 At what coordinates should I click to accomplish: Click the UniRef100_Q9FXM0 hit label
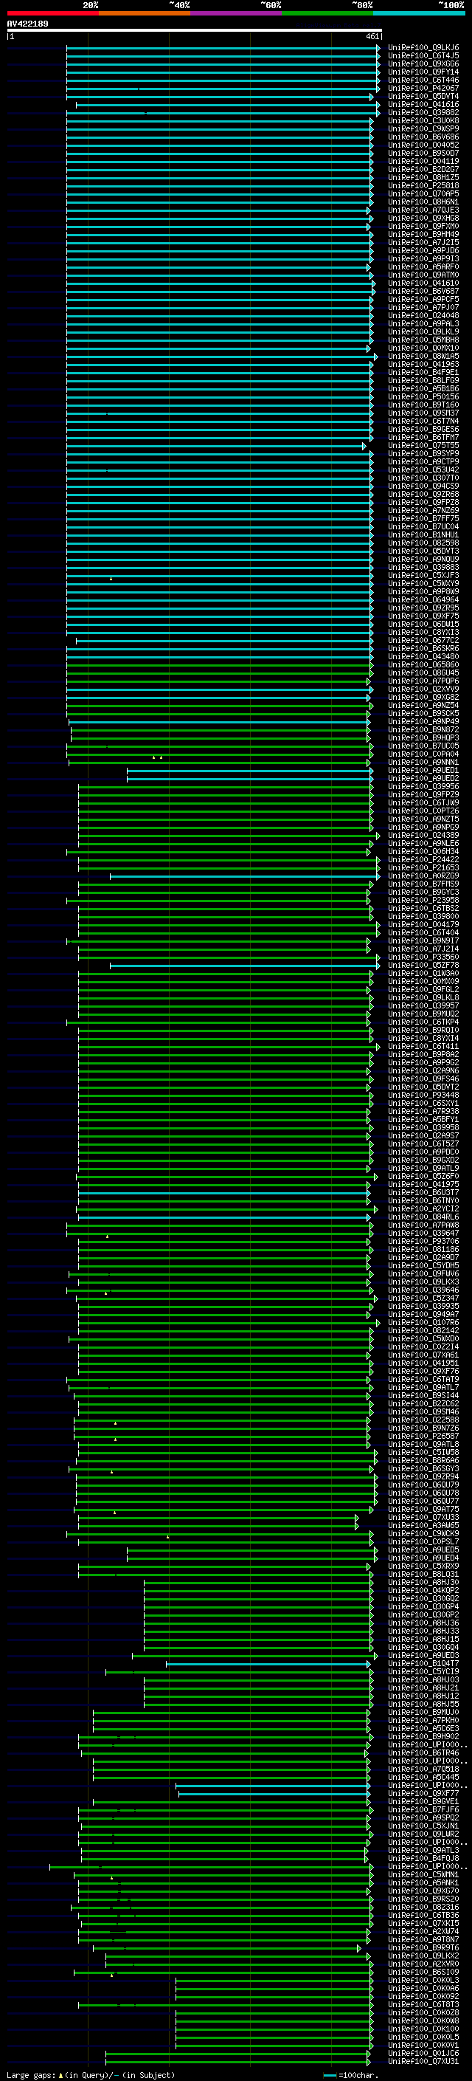click(x=423, y=226)
